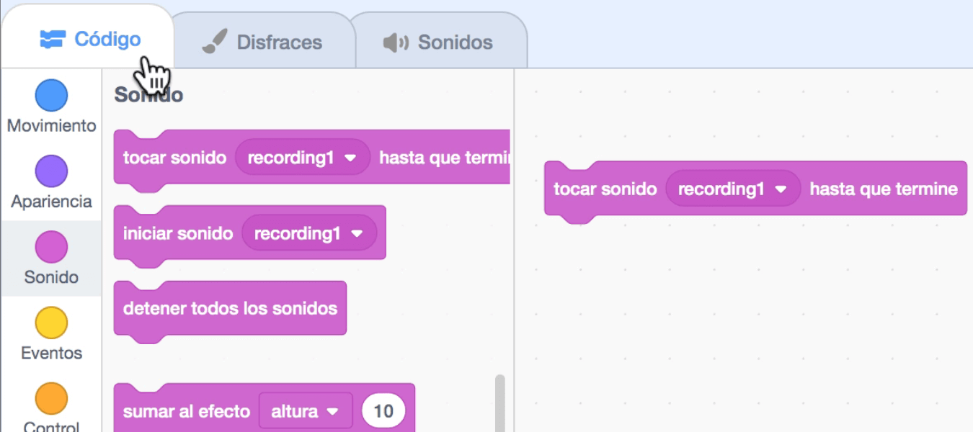
Task: Open the yellow Eventos category
Action: tap(51, 323)
